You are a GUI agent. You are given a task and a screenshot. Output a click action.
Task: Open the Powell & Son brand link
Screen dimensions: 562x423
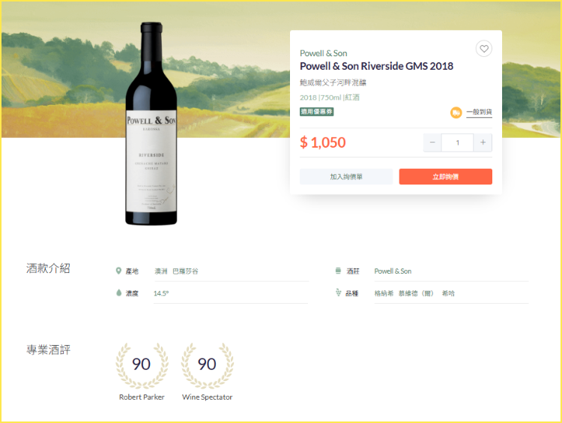click(323, 53)
